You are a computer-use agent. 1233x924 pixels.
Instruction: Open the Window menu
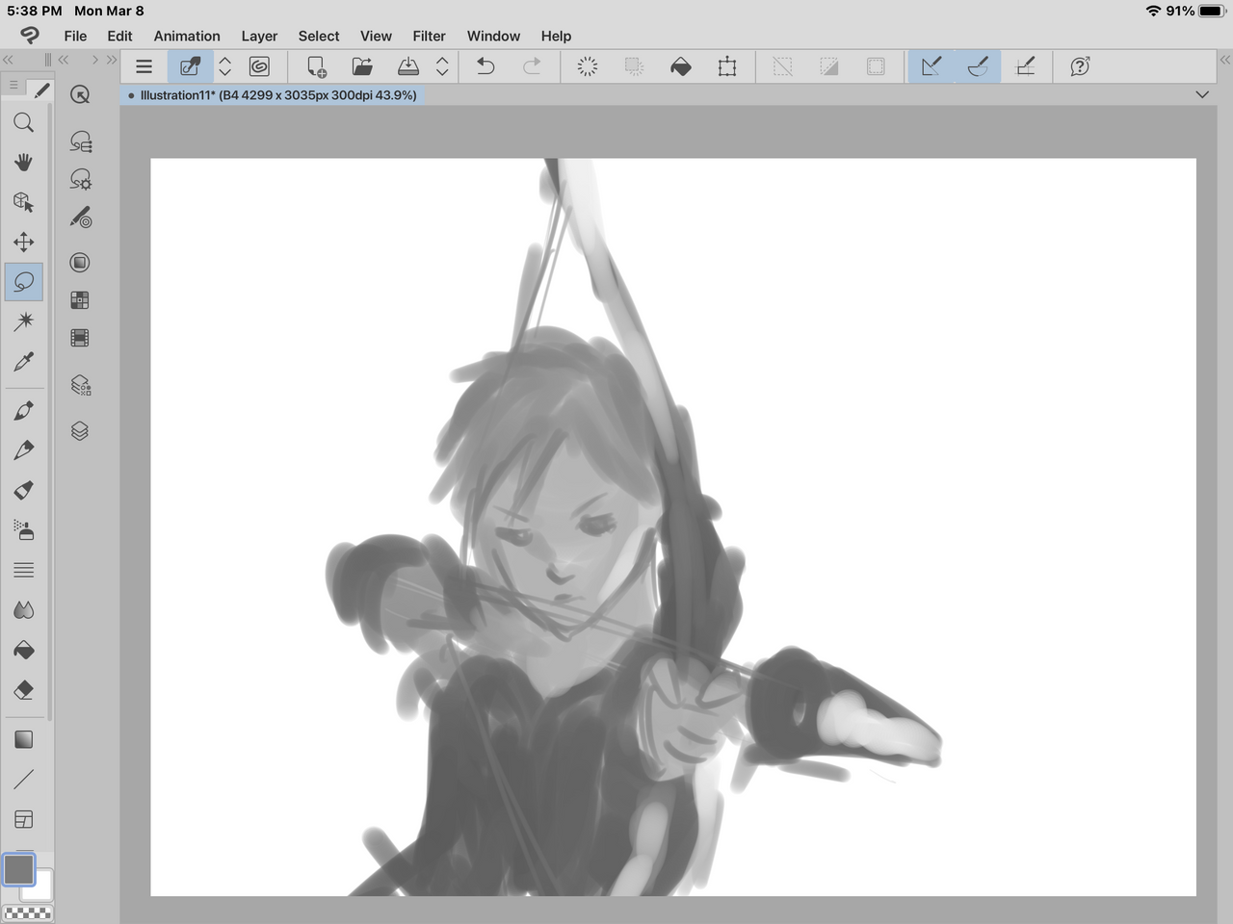click(x=493, y=36)
